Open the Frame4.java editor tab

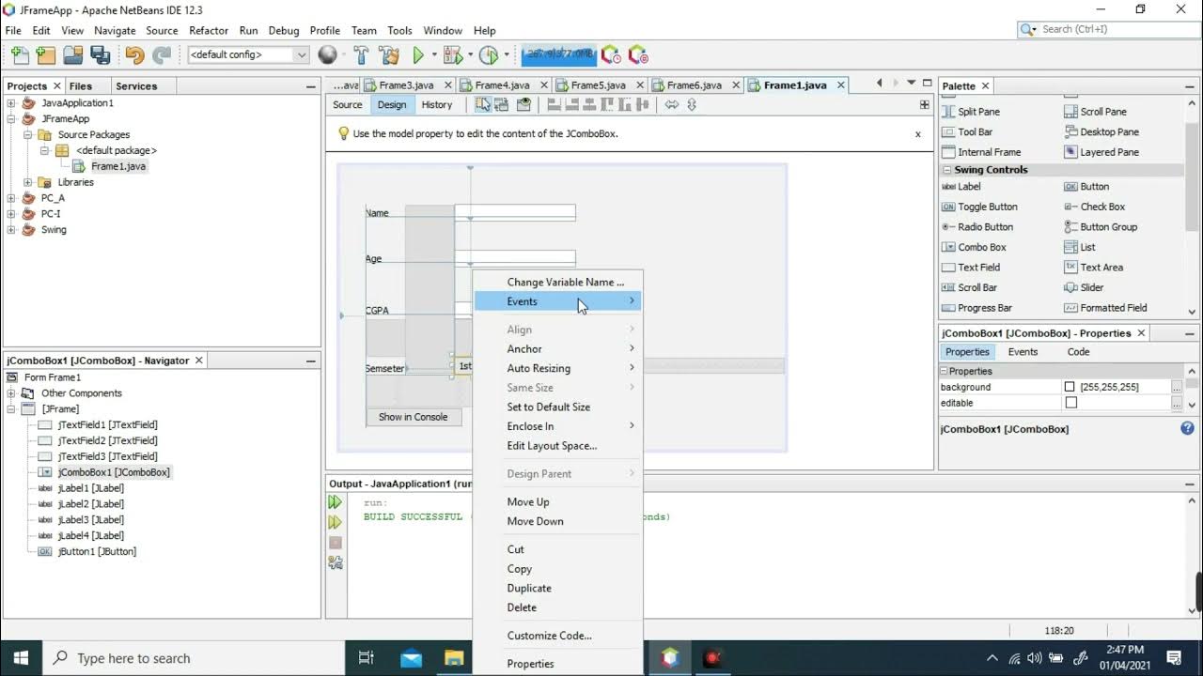click(x=503, y=84)
